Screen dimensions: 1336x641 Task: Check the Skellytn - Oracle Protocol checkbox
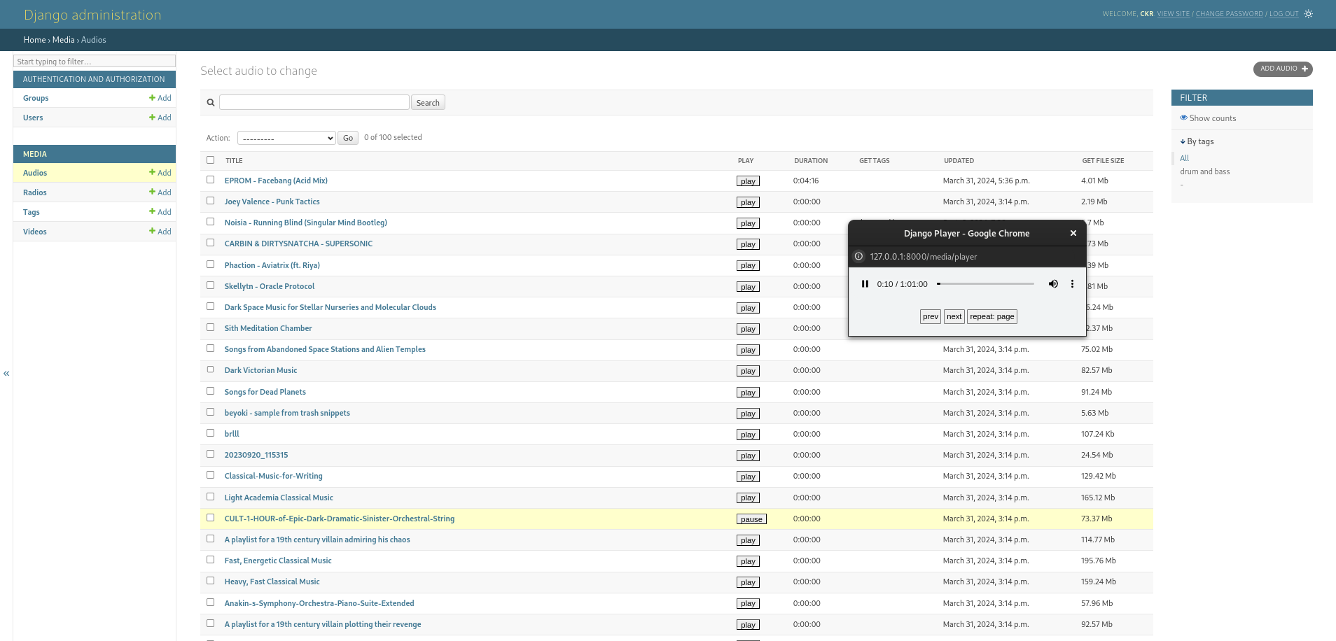click(210, 286)
